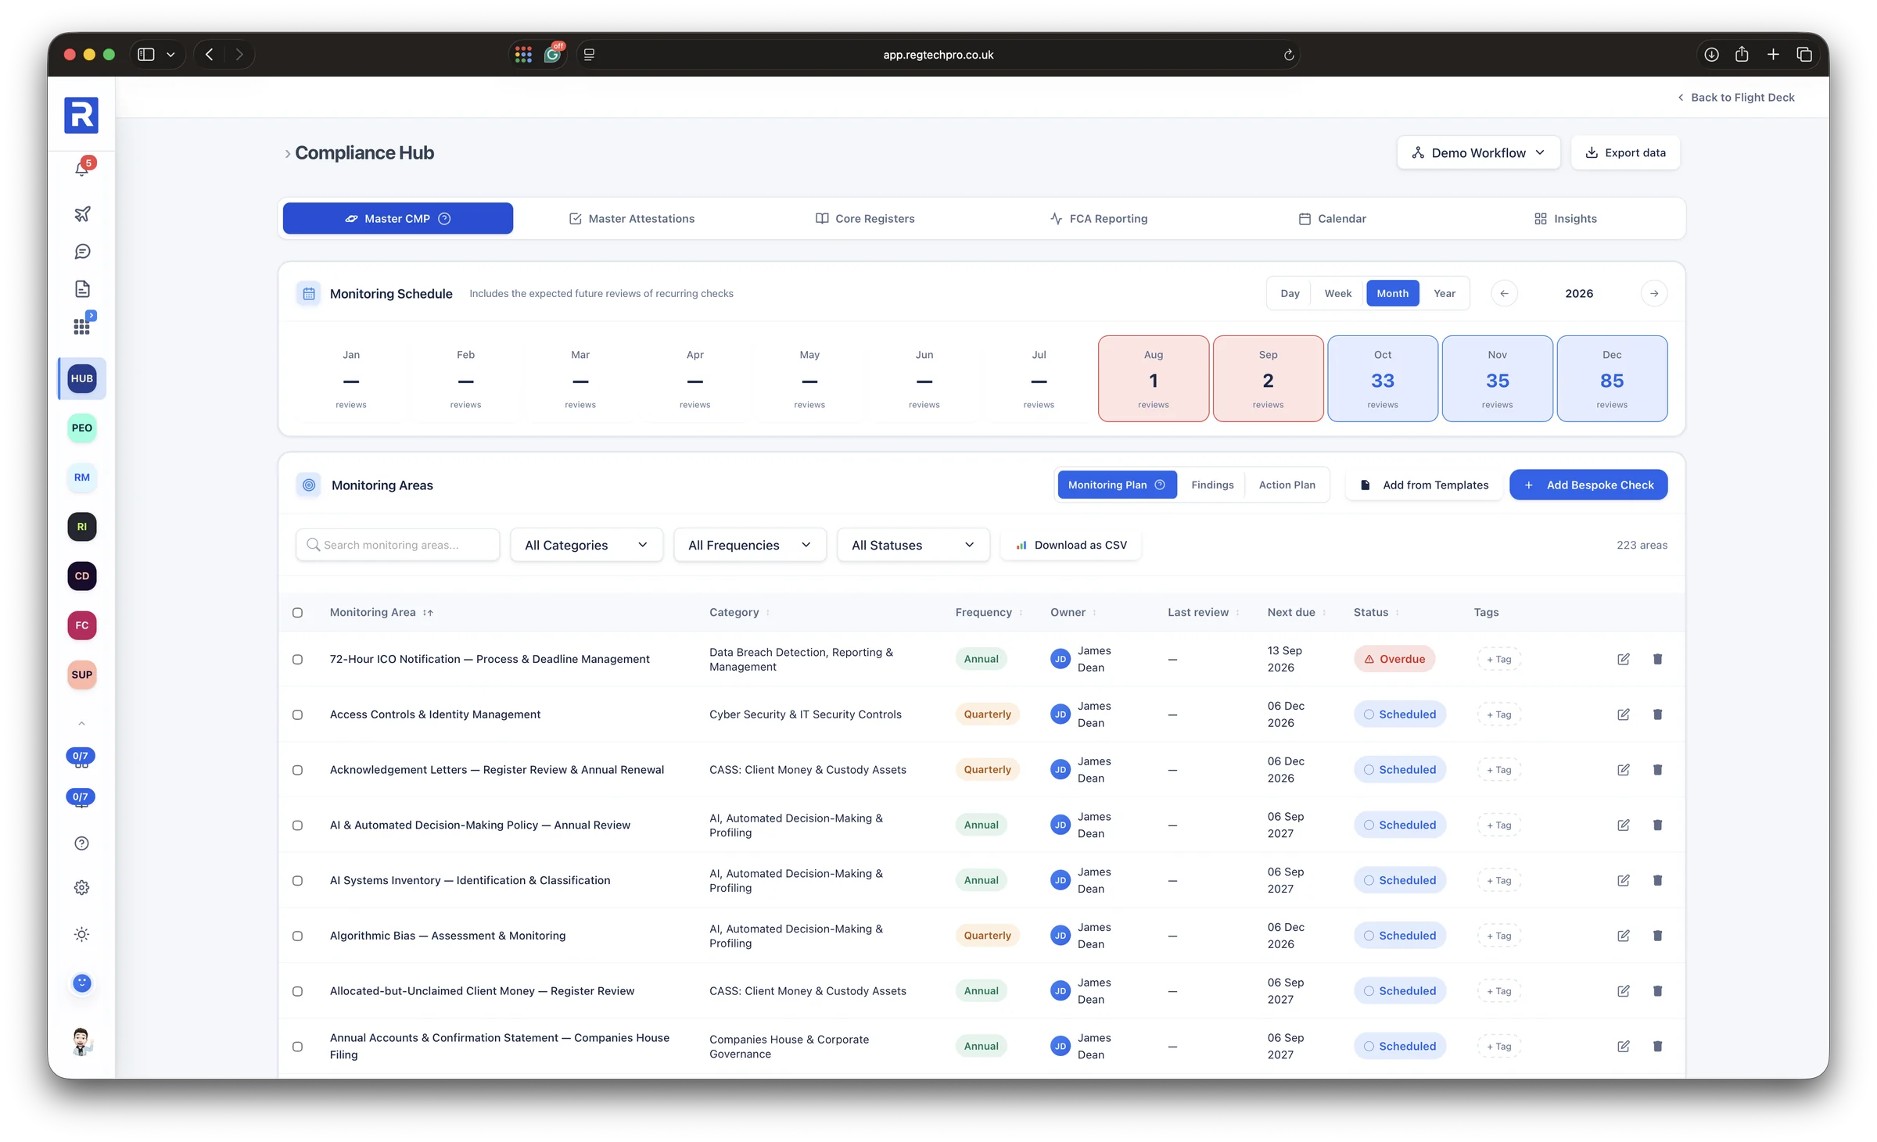Open the chat messages sidebar icon
This screenshot has width=1877, height=1142.
(82, 252)
